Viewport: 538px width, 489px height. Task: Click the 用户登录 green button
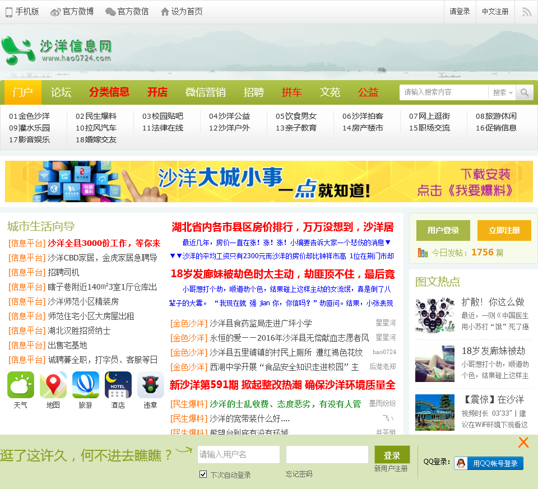click(443, 230)
